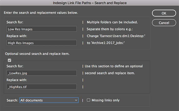Edit the '_LowRes.jpg' search field
This screenshot has width=179, height=111.
(41, 73)
